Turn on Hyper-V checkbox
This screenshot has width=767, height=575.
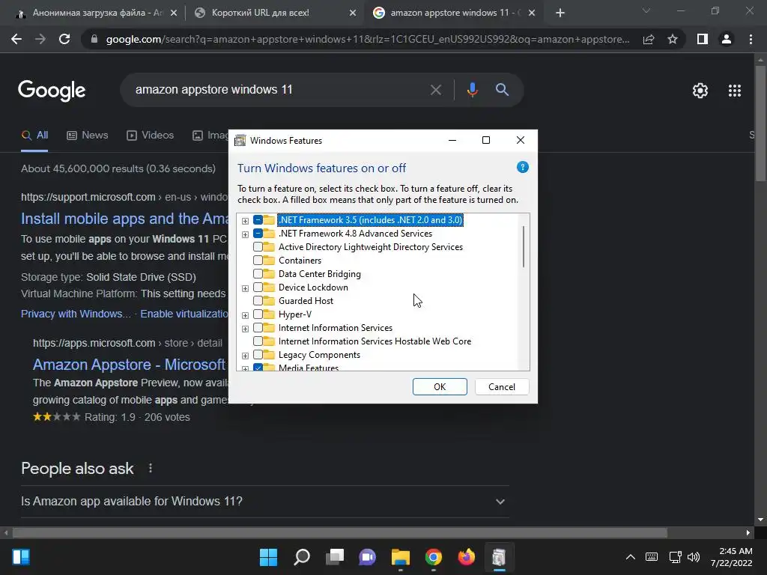pyautogui.click(x=258, y=314)
